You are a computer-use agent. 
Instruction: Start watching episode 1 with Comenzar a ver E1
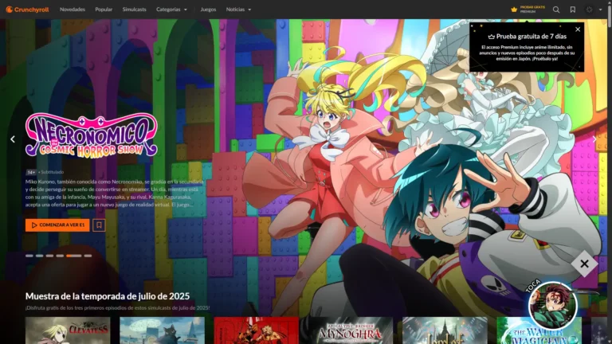57,225
